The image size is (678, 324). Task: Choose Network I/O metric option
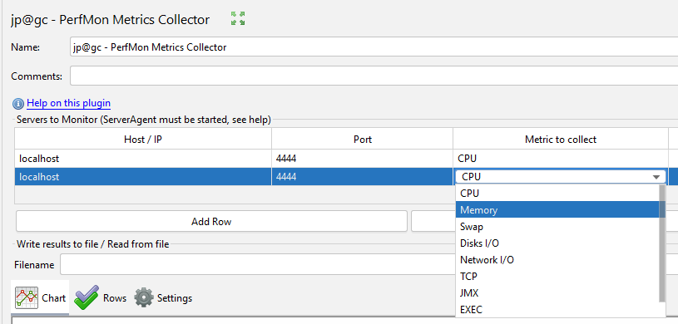[557, 260]
